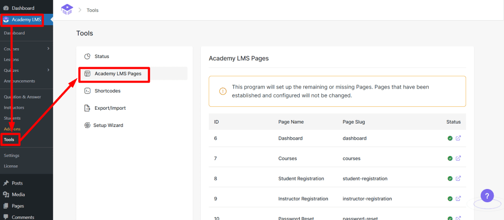Click the Academy LMS logo in the breadcrumb
The image size is (504, 220).
point(67,10)
